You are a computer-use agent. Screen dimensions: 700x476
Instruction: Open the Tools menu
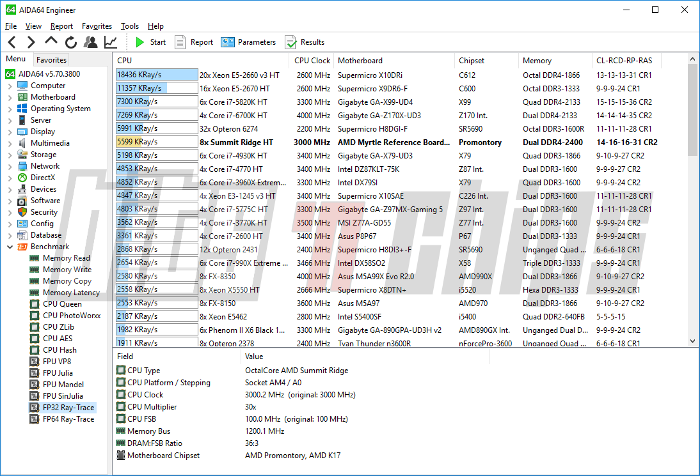coord(130,26)
